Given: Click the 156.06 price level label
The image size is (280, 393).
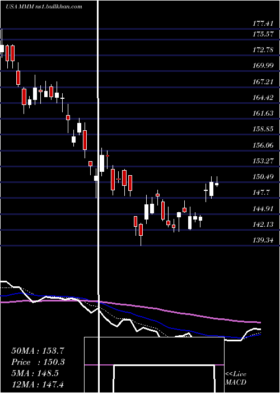Looking at the screenshot, I should [x=263, y=145].
